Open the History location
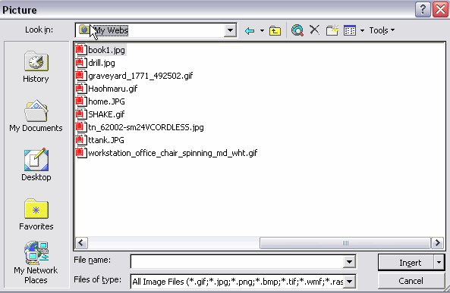 [x=36, y=67]
